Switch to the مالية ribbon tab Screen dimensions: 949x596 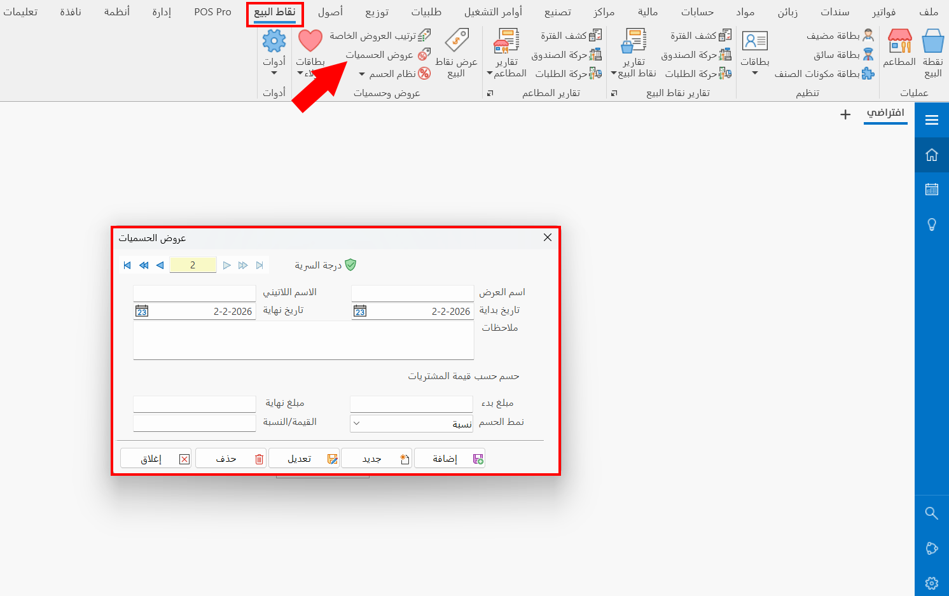(x=647, y=11)
